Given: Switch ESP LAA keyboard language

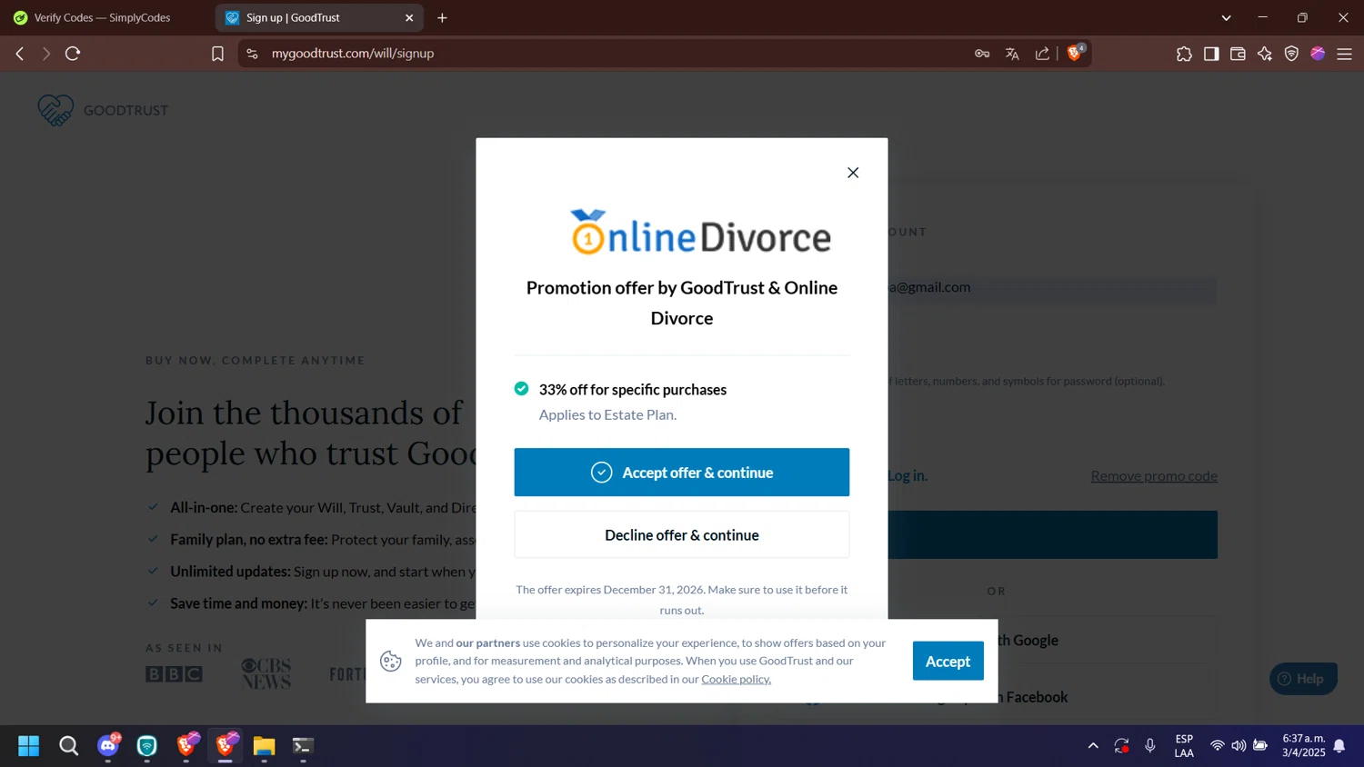Looking at the screenshot, I should click(x=1184, y=746).
